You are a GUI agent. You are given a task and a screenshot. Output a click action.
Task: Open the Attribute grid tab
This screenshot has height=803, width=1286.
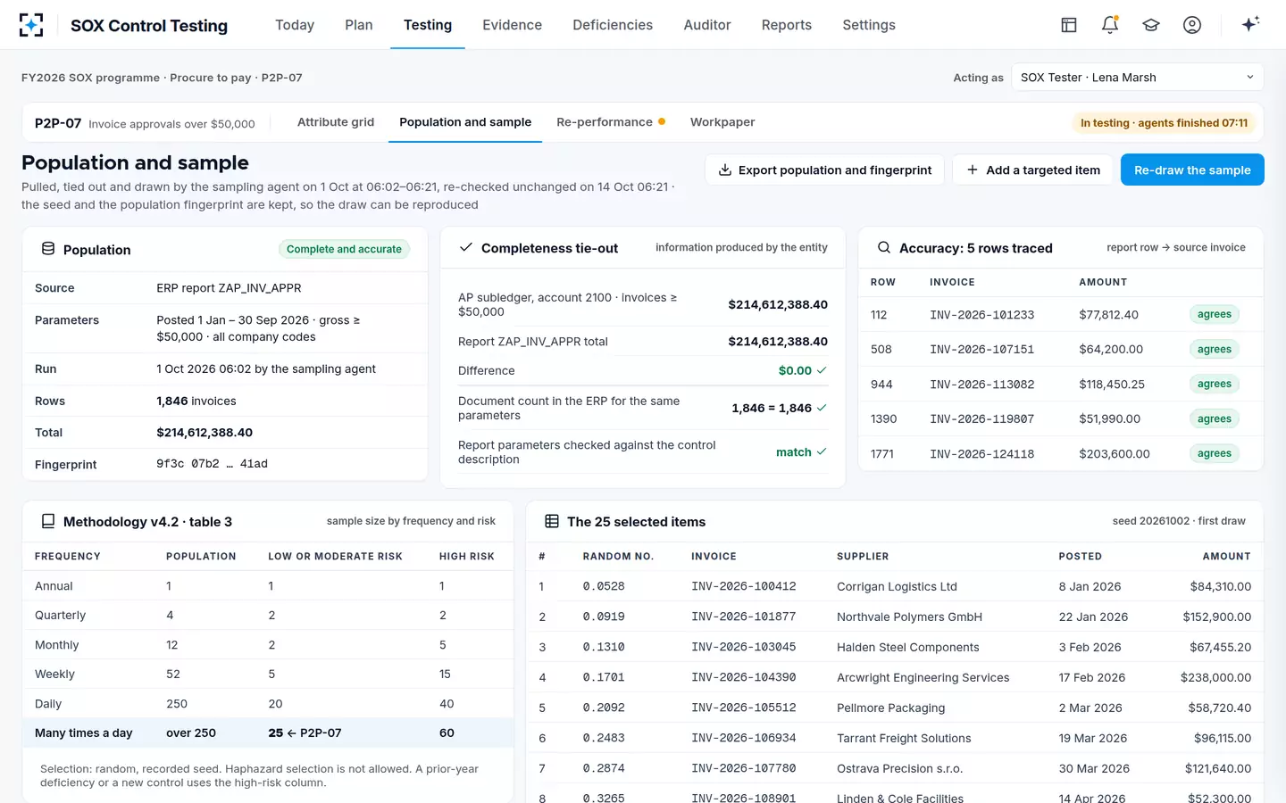coord(336,122)
